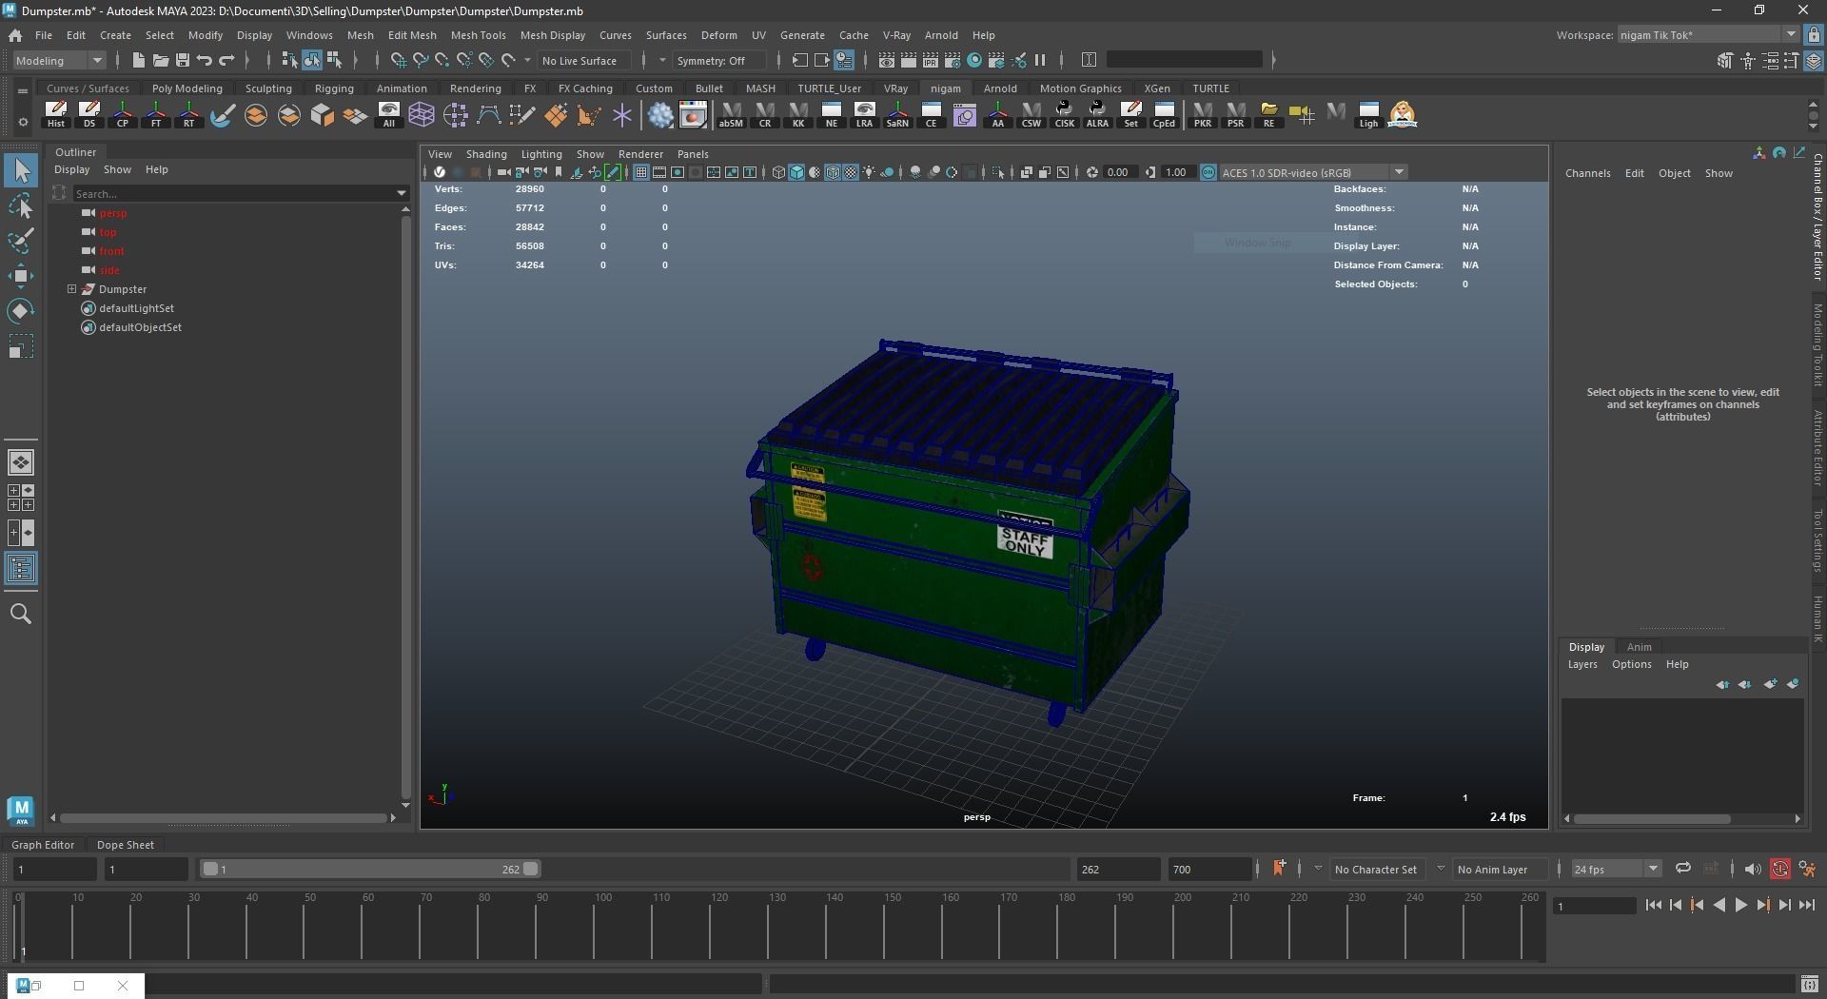Open the Outliner search filter dropdown arrow
1827x999 pixels.
[x=402, y=194]
